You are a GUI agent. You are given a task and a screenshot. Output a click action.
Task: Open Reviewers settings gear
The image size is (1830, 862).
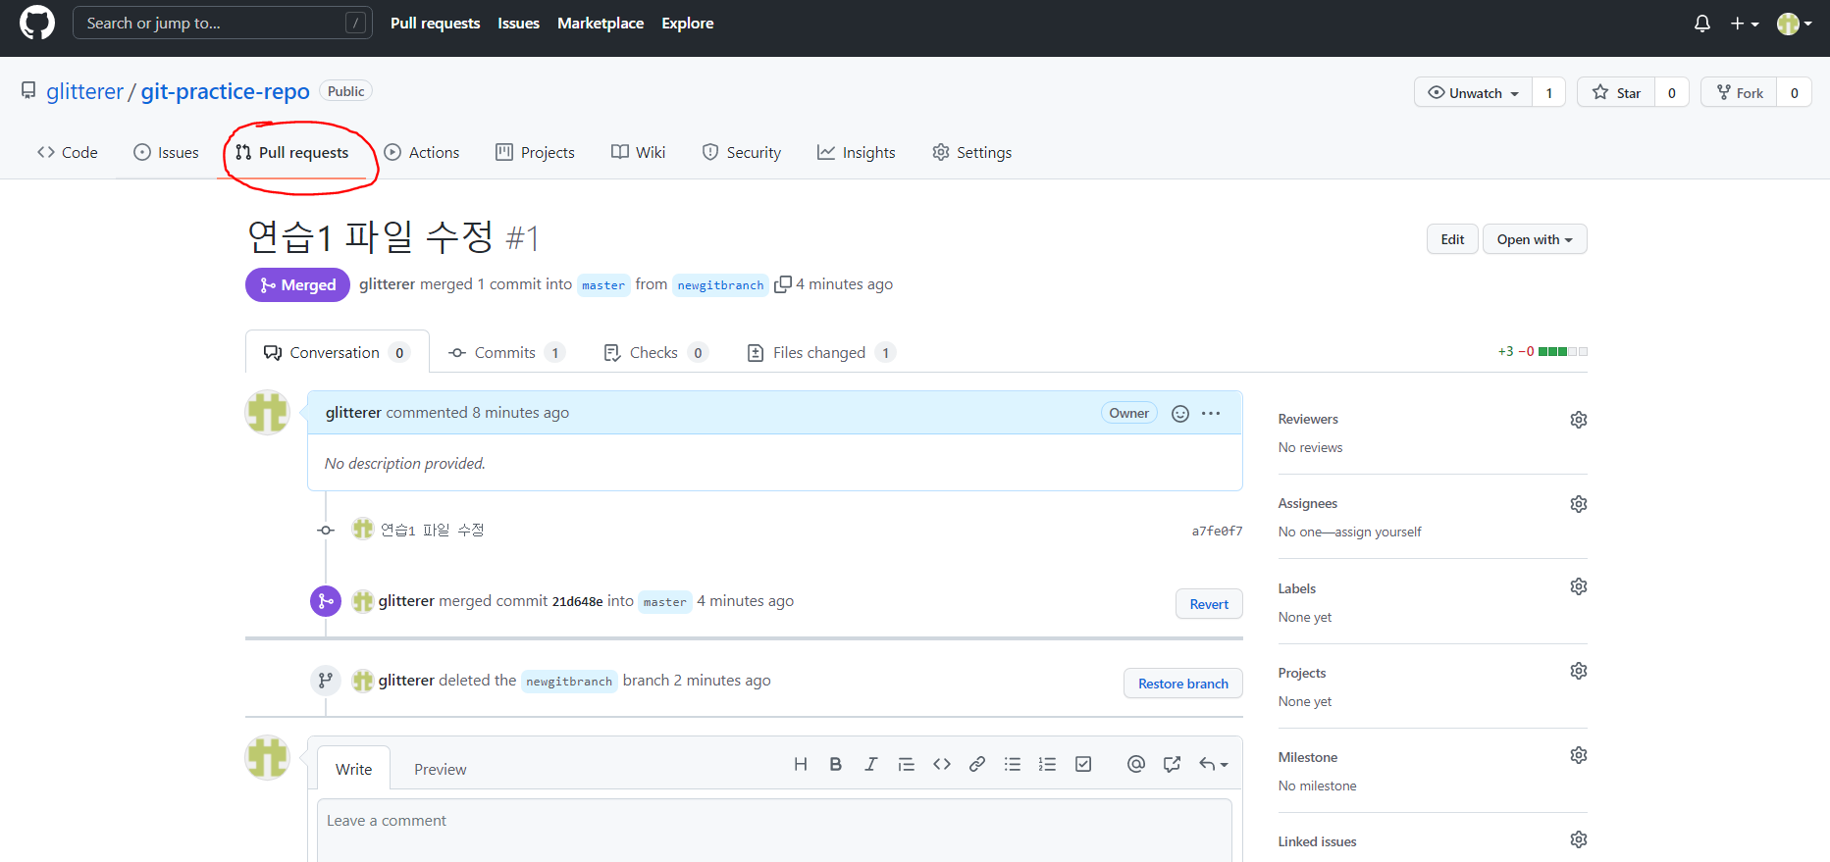[x=1579, y=420]
